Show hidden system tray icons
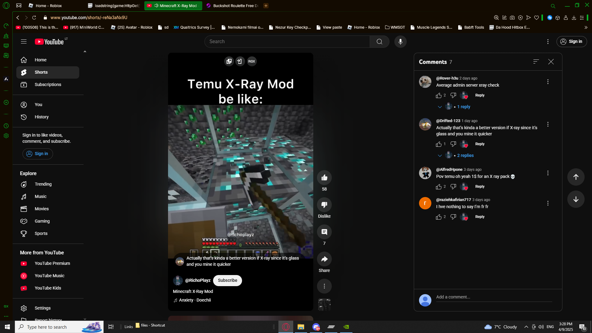Screen dimensions: 592x333 point(526,327)
